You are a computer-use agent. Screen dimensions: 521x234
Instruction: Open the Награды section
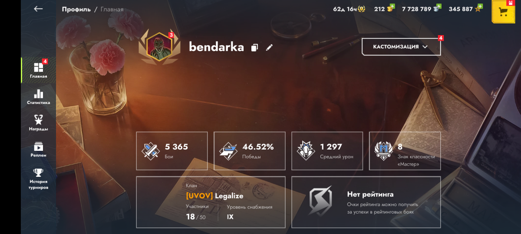pos(39,123)
